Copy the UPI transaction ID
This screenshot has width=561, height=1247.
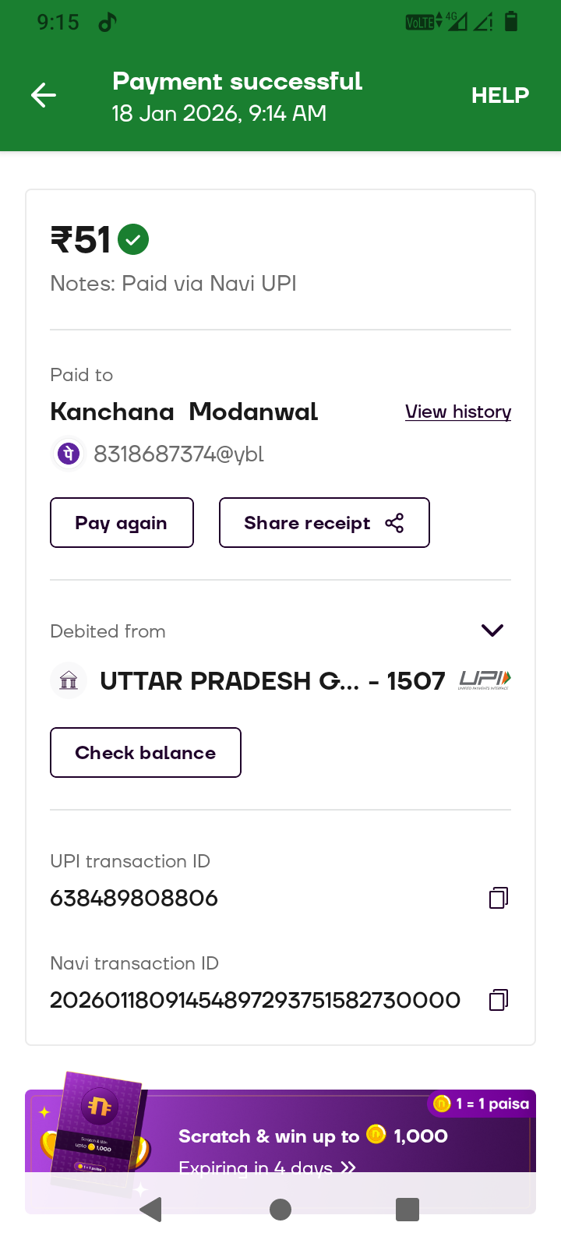click(498, 898)
